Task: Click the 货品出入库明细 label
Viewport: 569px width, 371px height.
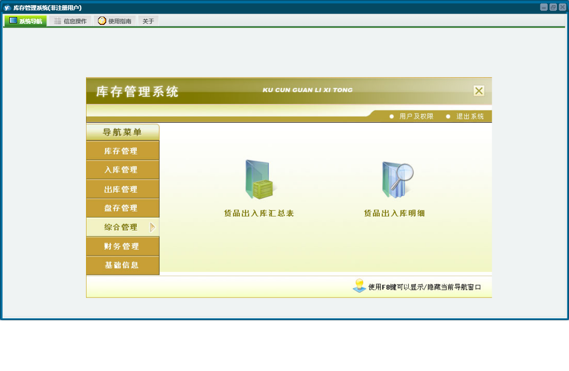Action: (394, 213)
